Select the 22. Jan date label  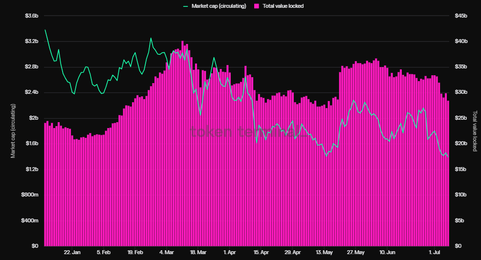click(x=72, y=252)
